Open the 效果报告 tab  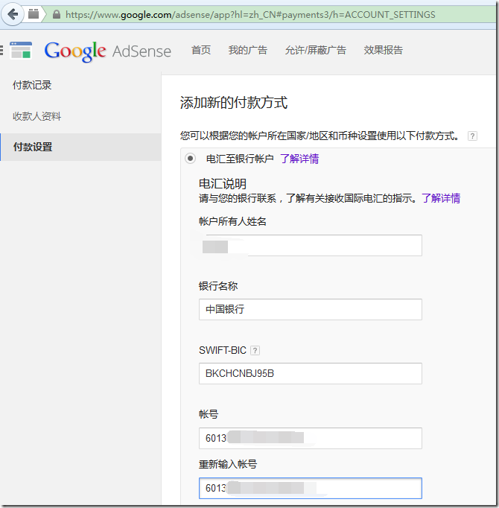(384, 50)
